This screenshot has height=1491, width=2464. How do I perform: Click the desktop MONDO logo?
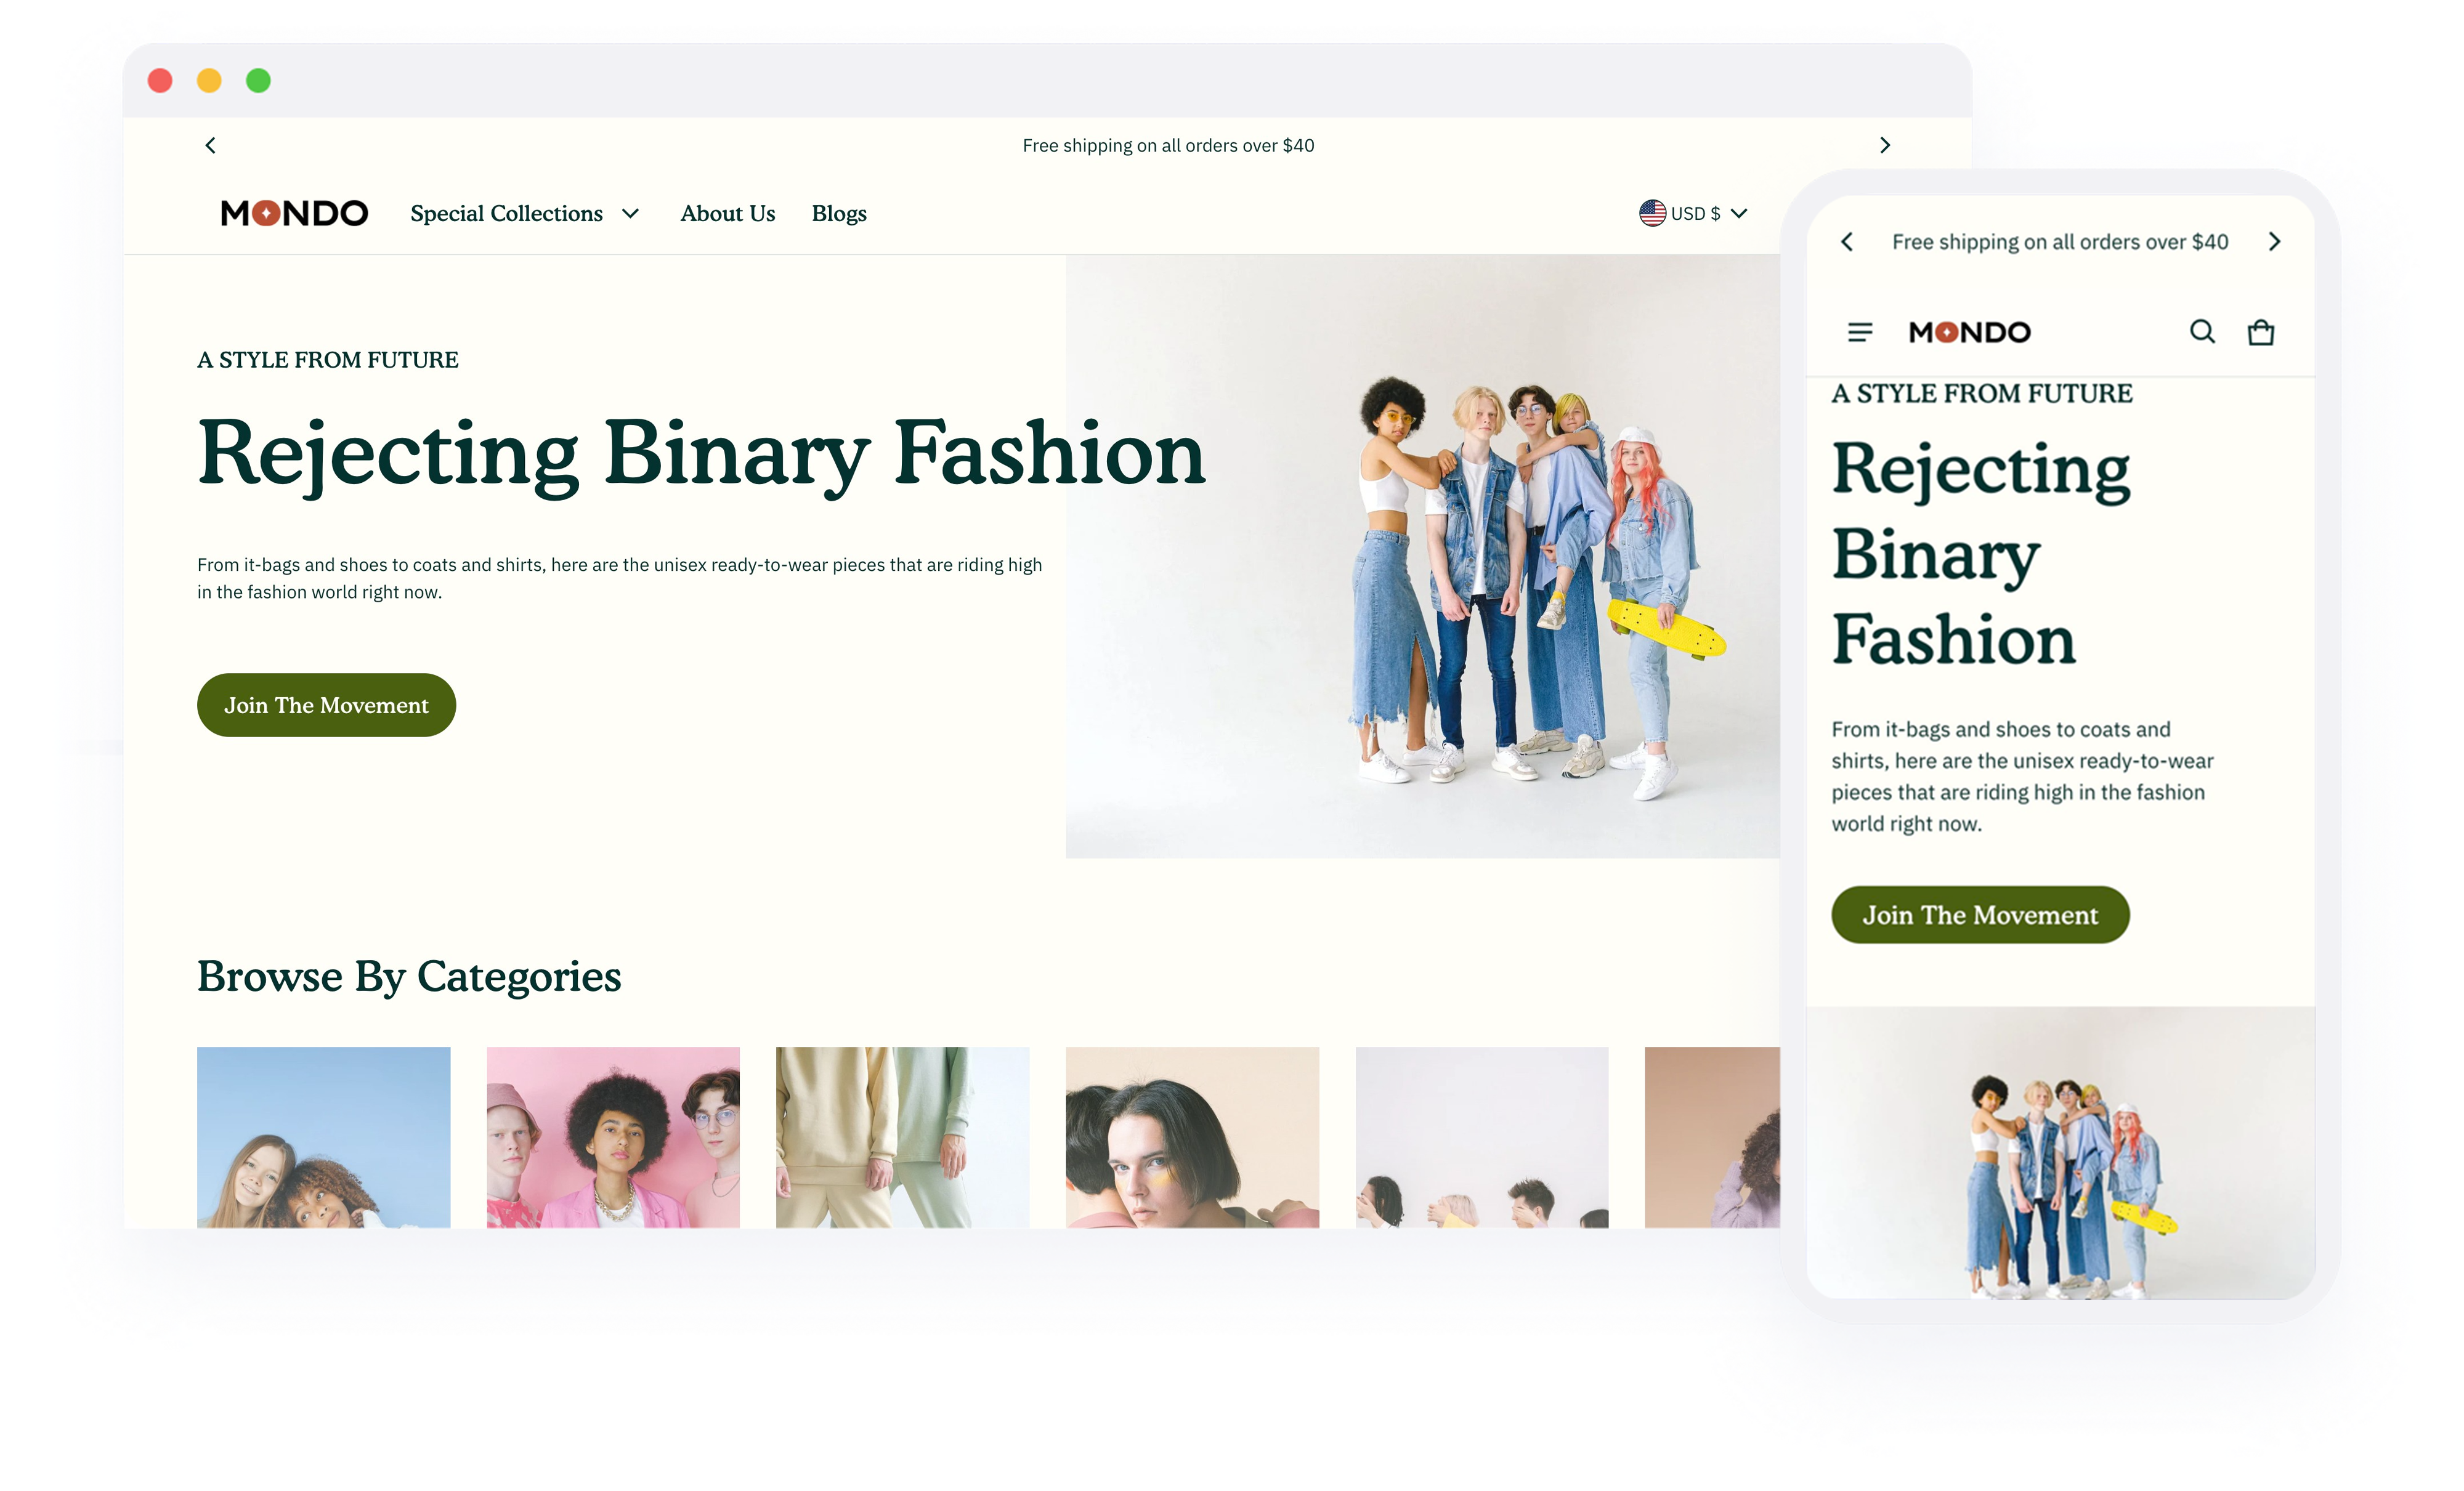point(294,213)
